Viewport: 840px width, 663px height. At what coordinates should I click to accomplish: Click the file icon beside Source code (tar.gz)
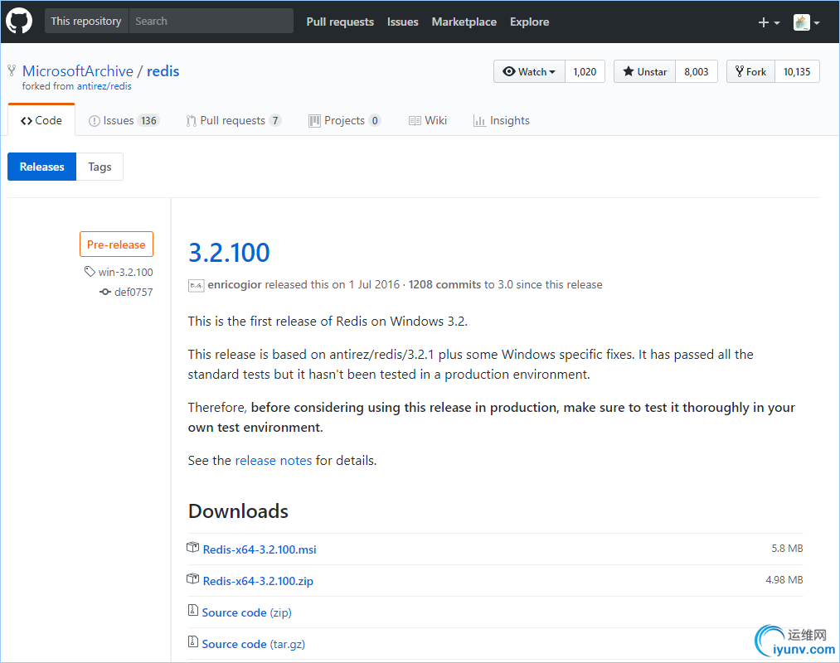point(193,641)
